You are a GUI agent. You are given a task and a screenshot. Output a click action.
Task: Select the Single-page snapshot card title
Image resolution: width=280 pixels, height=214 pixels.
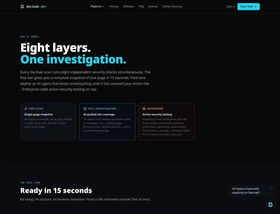click(39, 114)
